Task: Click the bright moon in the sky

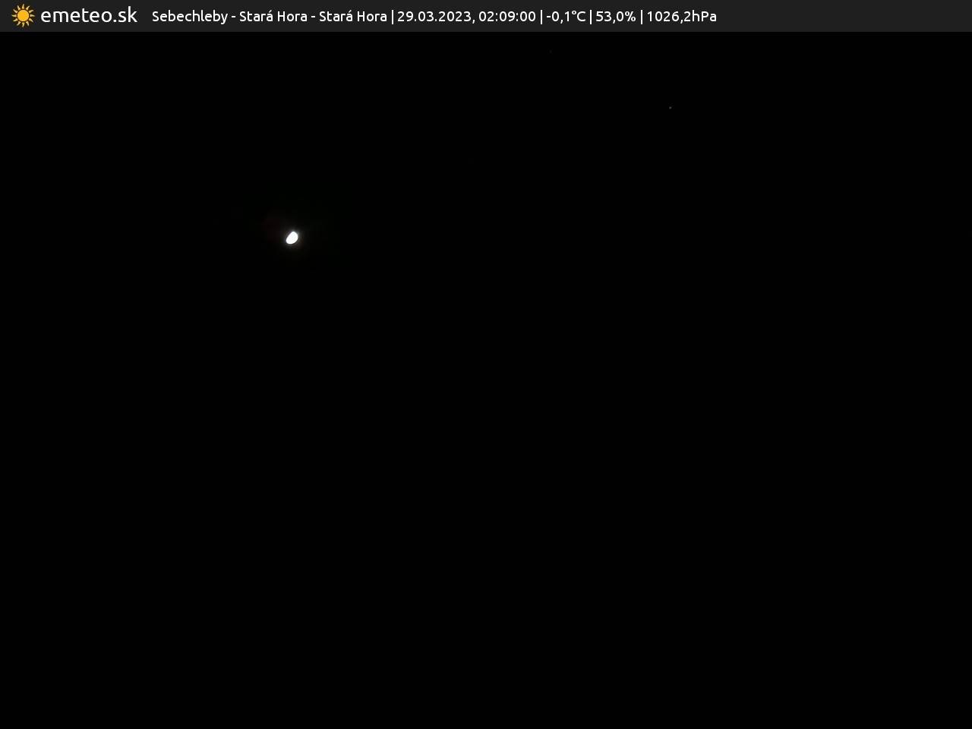Action: (292, 238)
